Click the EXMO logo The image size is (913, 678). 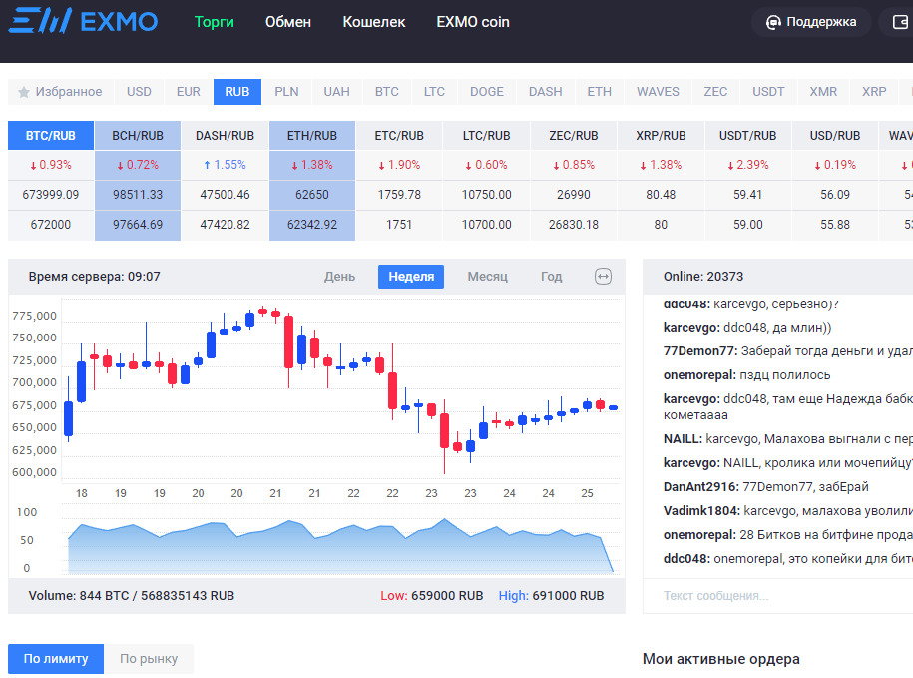(83, 21)
